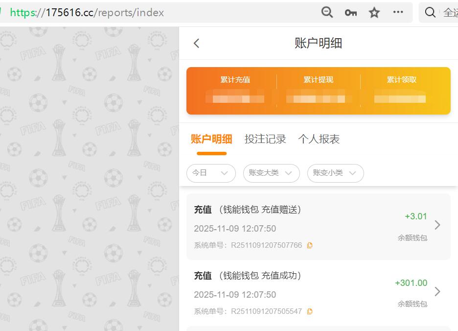Click the zoom-out magnifier in the toolbar
This screenshot has width=458, height=331.
click(x=327, y=13)
